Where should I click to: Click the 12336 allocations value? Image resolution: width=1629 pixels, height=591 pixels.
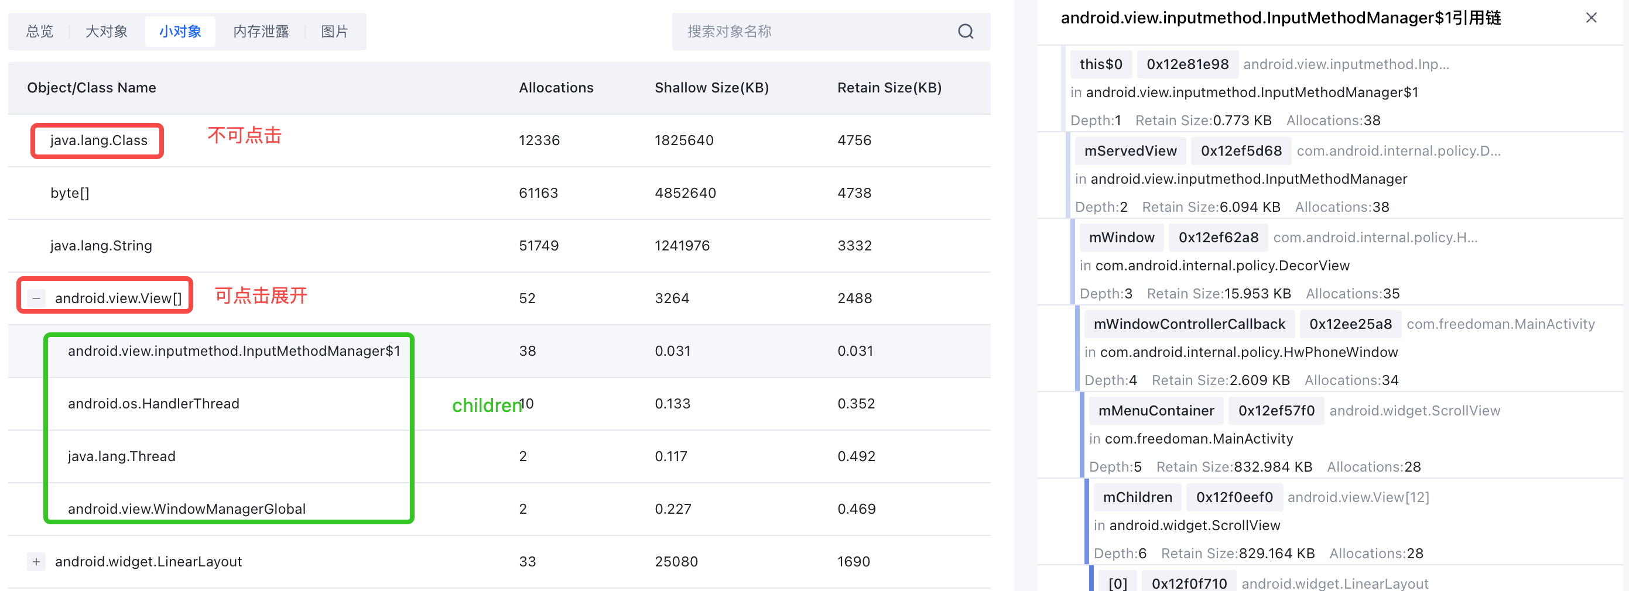tap(539, 140)
